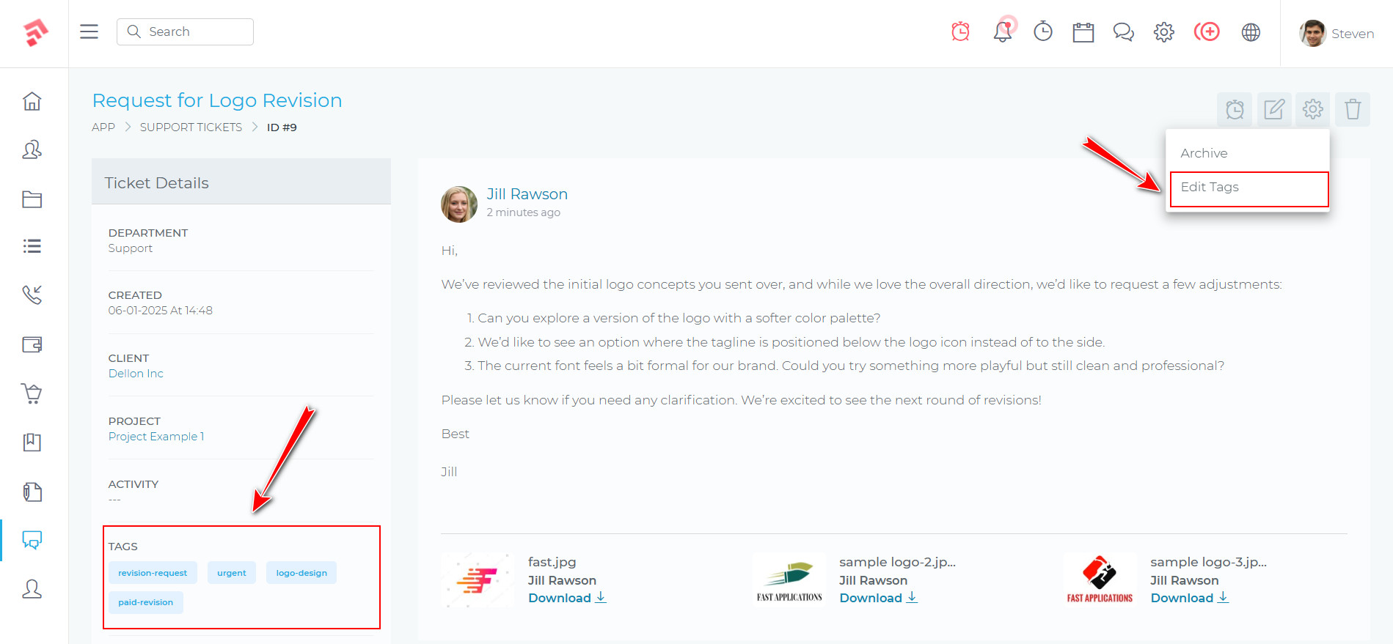Open the notifications bell
The image size is (1393, 644).
pos(1002,32)
